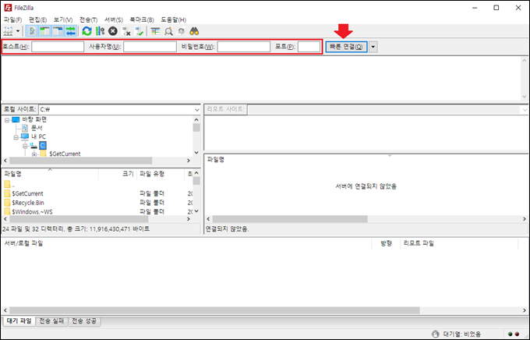Reconnect to the last used server
This screenshot has width=530, height=340.
(139, 31)
